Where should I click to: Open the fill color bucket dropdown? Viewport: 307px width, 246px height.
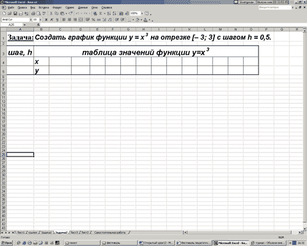coord(141,20)
